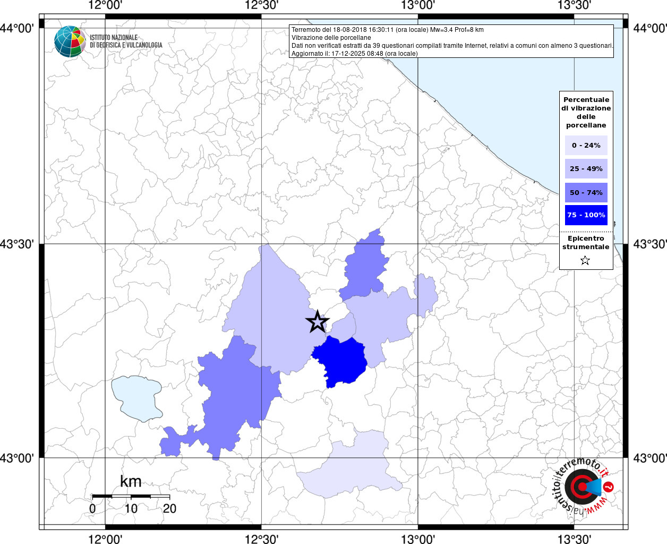Click the right axis 43°00' label
This screenshot has width=667, height=544.
coord(649,457)
